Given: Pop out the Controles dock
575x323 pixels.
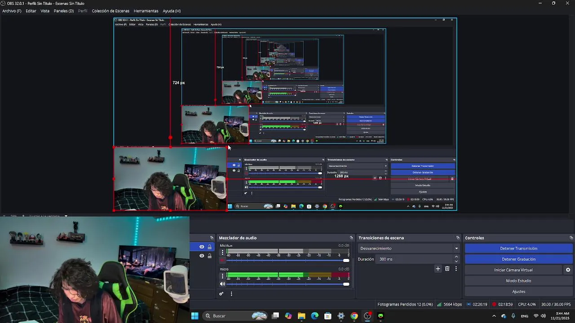Looking at the screenshot, I should pyautogui.click(x=571, y=238).
